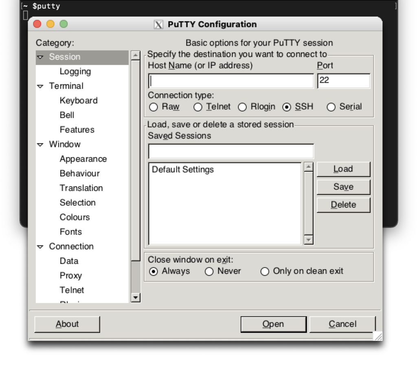Open the Translation settings category
This screenshot has height=366, width=417.
coord(81,188)
